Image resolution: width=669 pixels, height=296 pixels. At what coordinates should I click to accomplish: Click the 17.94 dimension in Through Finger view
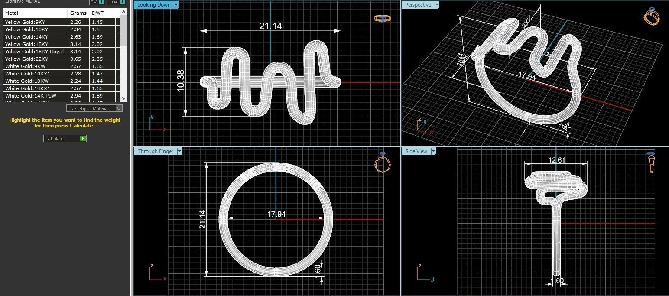pos(276,214)
